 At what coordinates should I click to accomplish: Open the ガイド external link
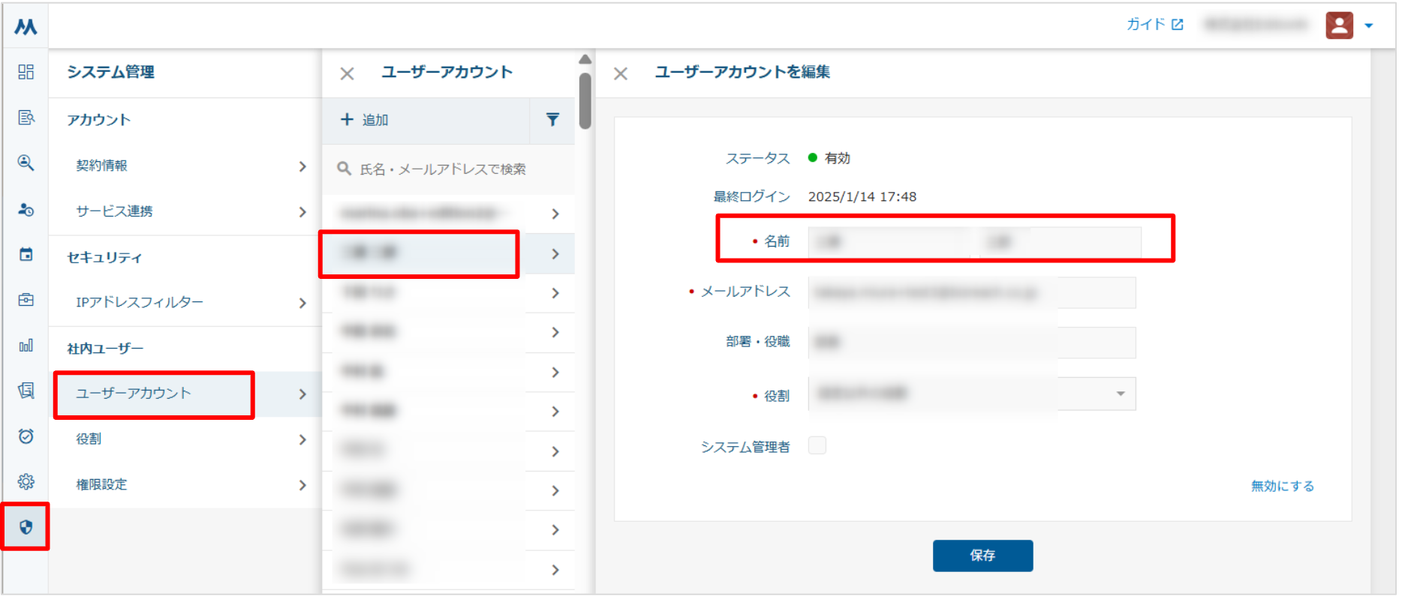1154,25
